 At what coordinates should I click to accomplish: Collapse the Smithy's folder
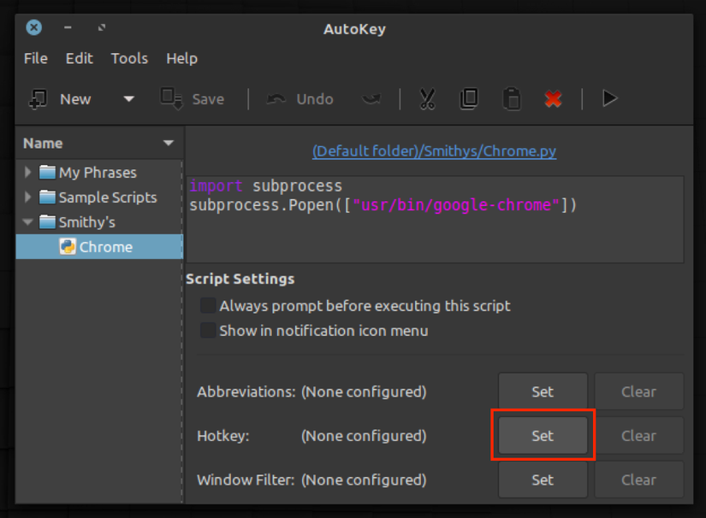27,221
